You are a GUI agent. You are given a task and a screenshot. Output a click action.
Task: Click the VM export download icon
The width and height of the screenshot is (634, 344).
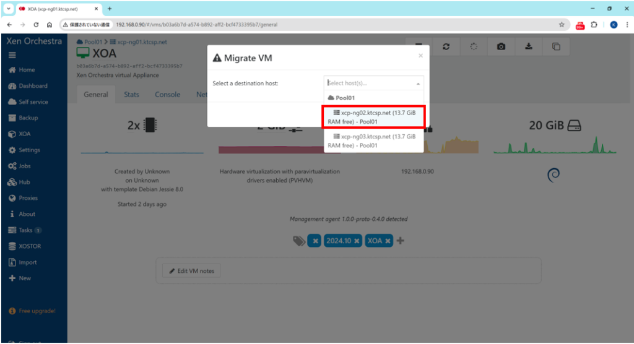pyautogui.click(x=529, y=46)
